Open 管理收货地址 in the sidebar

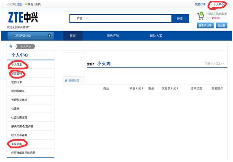(19, 100)
